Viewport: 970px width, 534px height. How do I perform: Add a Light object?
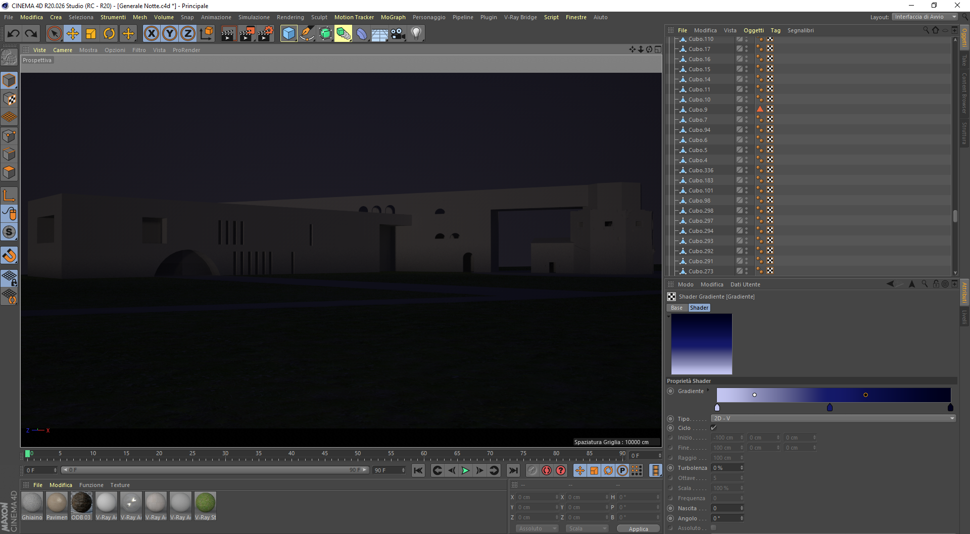point(416,34)
